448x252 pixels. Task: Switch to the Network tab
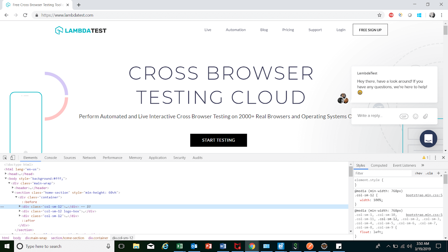tap(89, 158)
